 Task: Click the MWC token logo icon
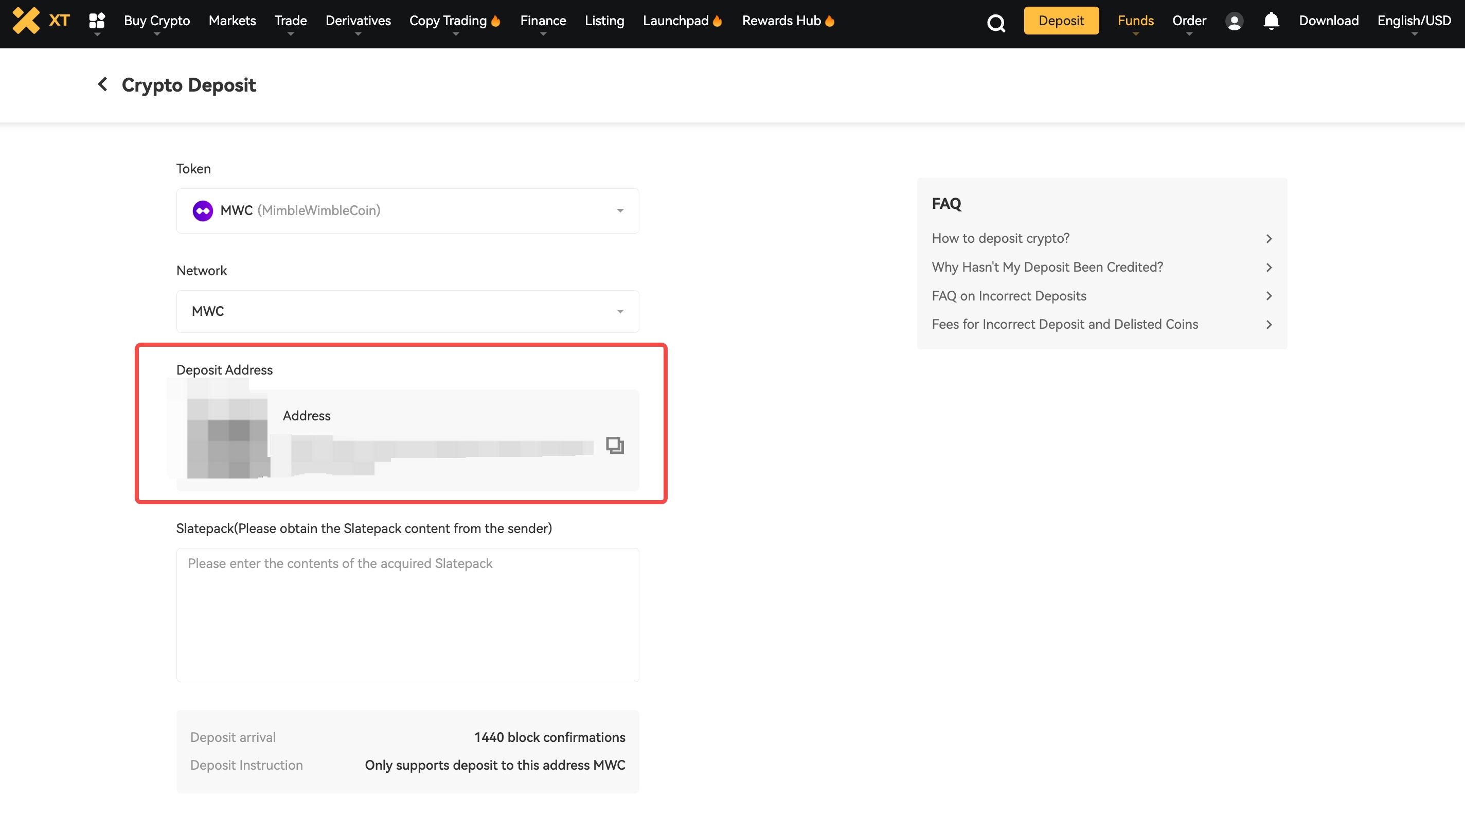pos(203,210)
